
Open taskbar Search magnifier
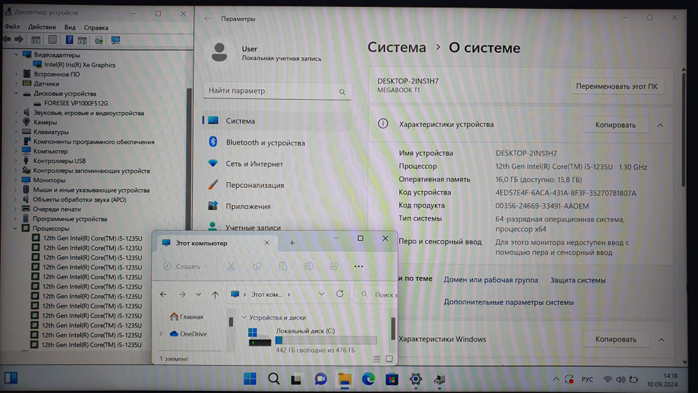[274, 379]
